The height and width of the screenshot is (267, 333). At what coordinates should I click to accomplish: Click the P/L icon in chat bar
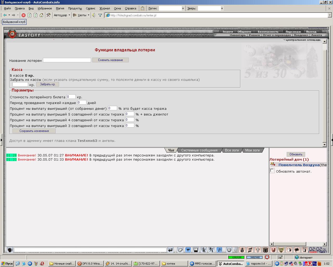[x=211, y=250]
